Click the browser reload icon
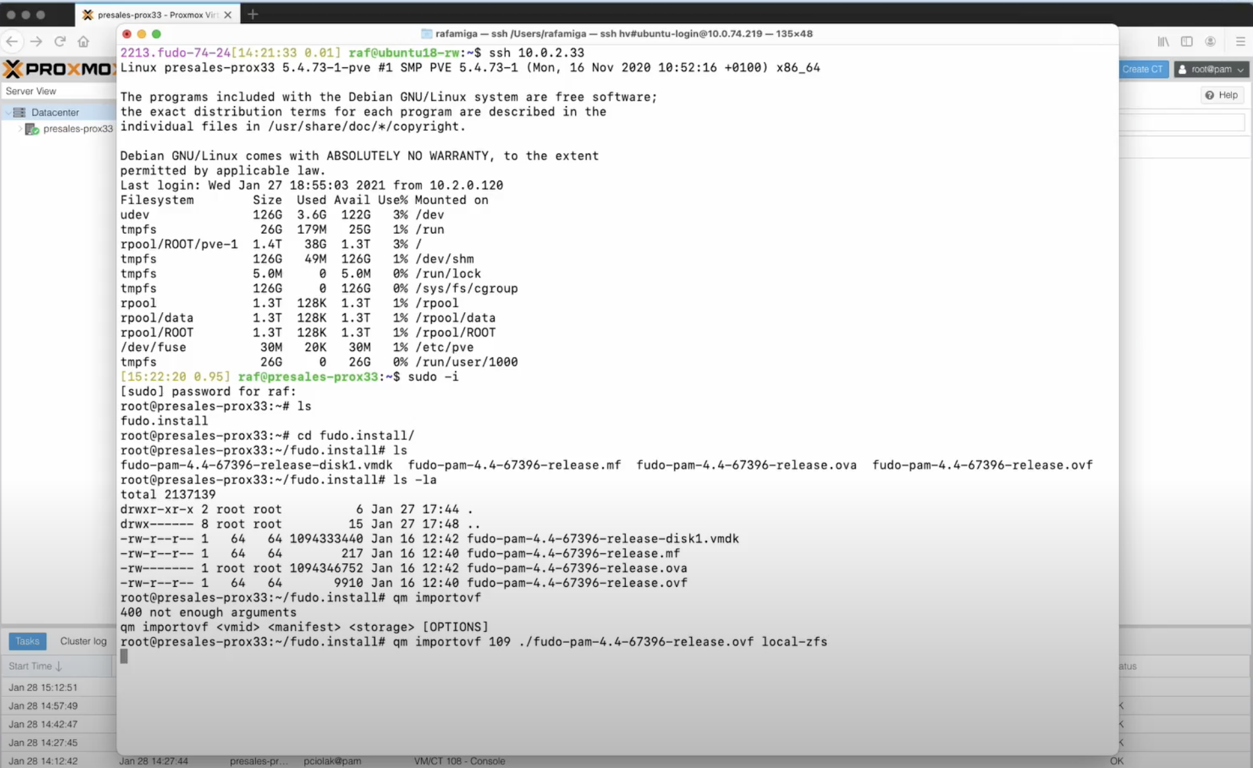1253x768 pixels. [x=60, y=41]
